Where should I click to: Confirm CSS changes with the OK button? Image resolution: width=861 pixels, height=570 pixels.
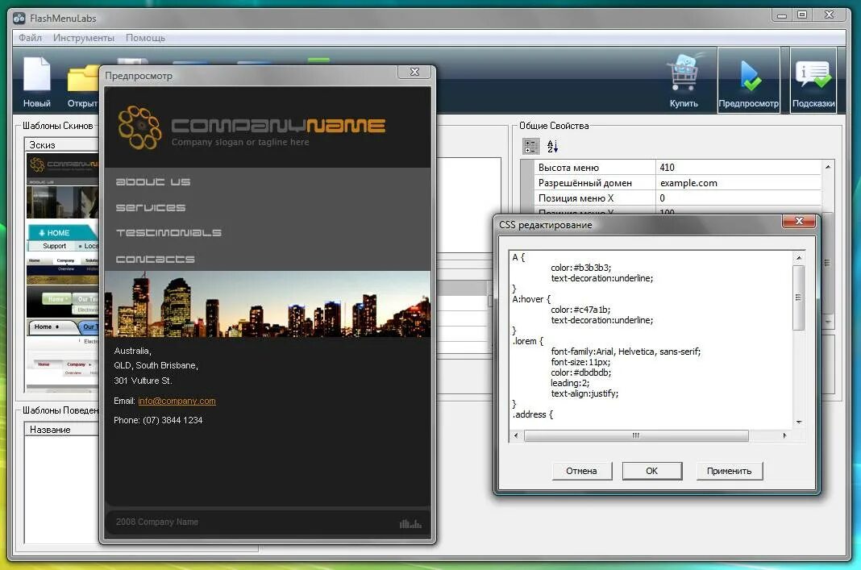(651, 471)
